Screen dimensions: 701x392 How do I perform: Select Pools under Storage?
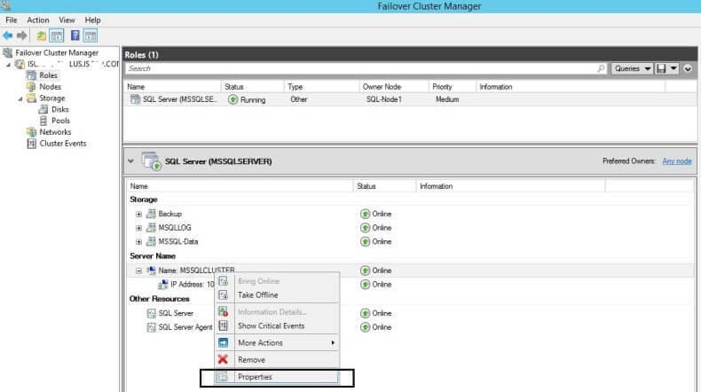[x=60, y=121]
